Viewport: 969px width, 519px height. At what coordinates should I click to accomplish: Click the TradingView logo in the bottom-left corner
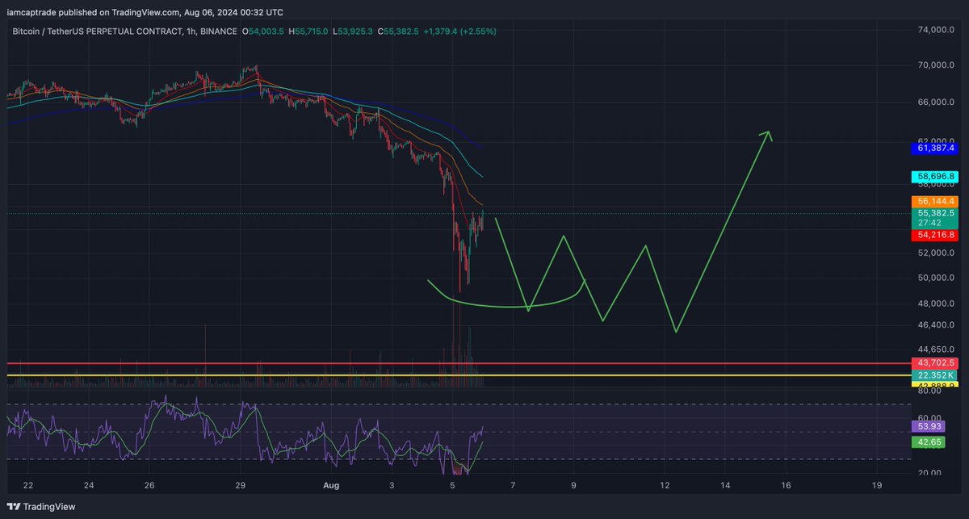(x=14, y=507)
